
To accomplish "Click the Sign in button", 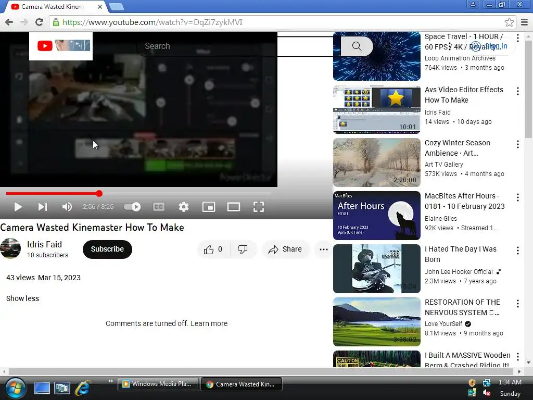I will click(x=490, y=46).
